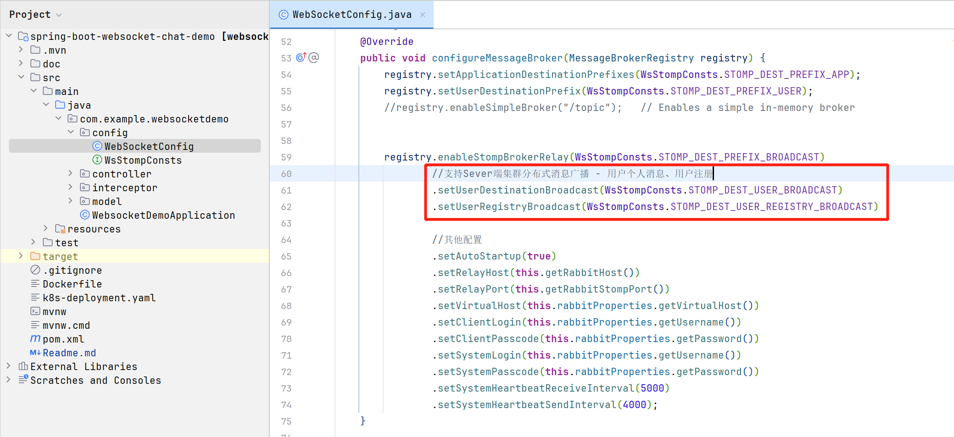Click the @Override annotation on line 52
The image size is (954, 437).
(x=386, y=41)
